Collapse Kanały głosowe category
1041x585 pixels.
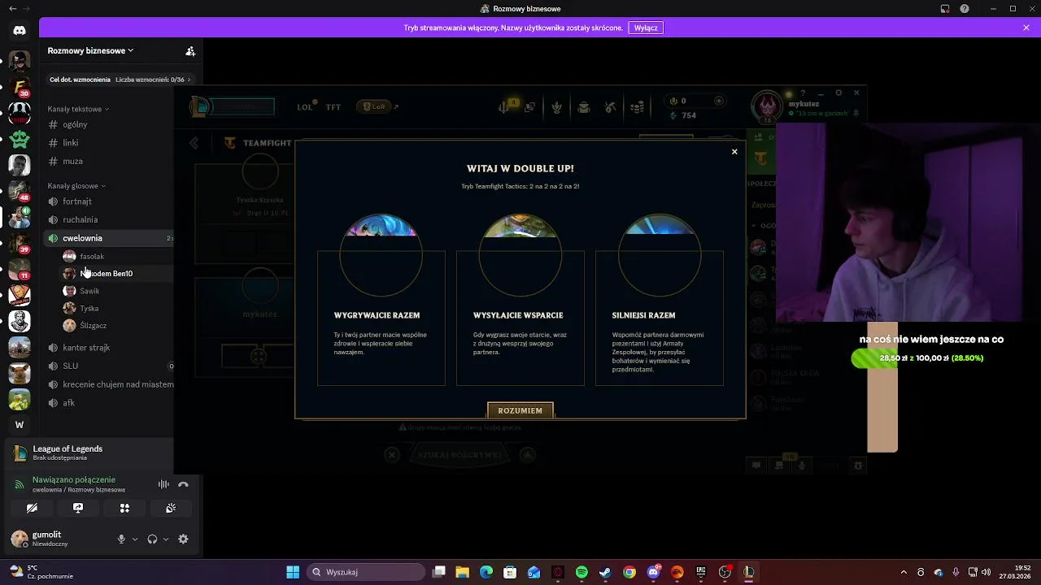pos(76,186)
